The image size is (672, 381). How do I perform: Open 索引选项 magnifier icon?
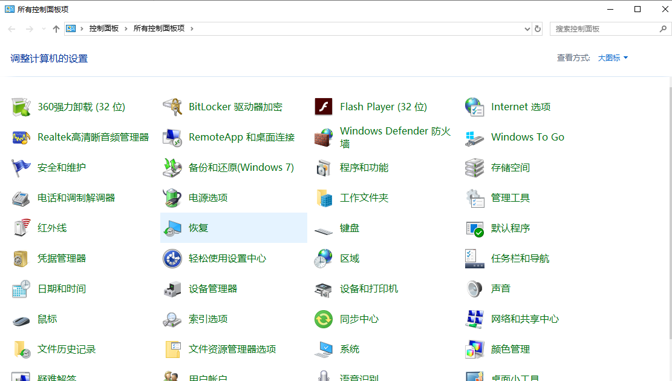[172, 319]
